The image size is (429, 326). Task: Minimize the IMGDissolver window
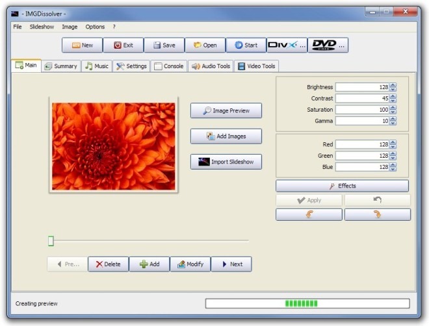[372, 12]
